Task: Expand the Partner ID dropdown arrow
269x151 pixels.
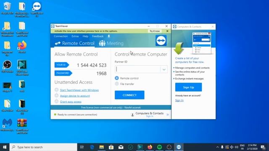Action: tap(164, 69)
